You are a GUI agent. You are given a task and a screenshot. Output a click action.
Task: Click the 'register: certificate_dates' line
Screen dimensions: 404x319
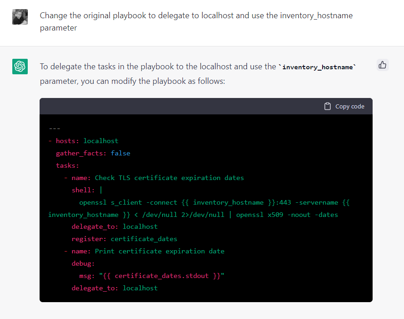(x=124, y=239)
